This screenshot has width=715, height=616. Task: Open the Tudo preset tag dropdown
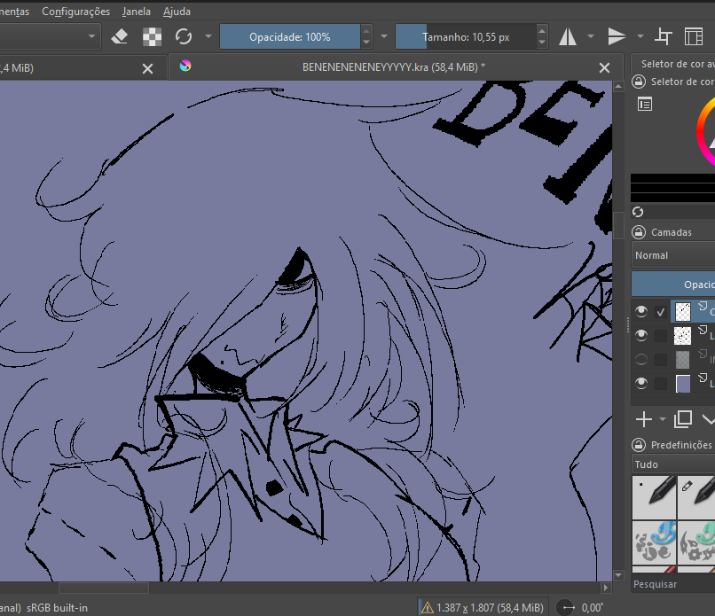click(673, 464)
